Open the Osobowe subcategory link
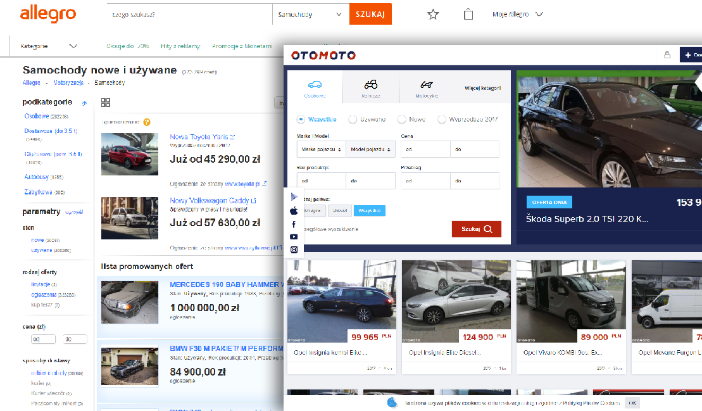The height and width of the screenshot is (411, 702). [x=37, y=117]
